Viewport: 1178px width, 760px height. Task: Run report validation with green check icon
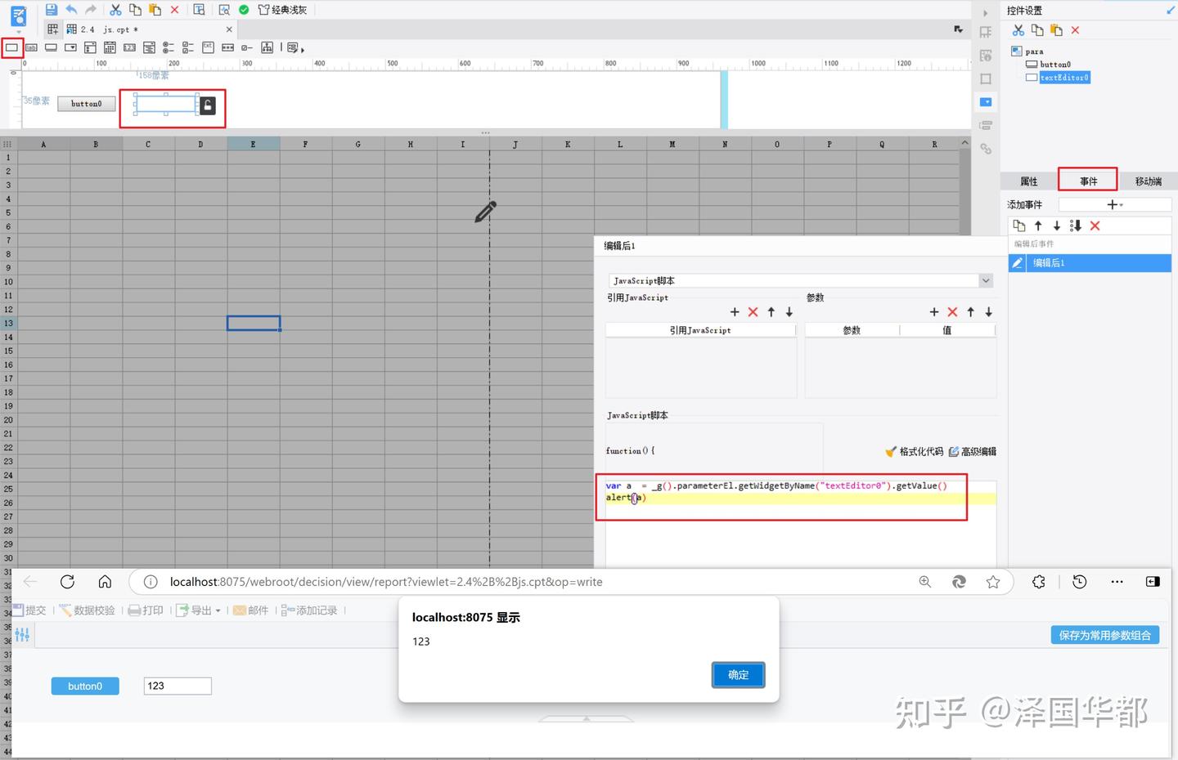(243, 9)
